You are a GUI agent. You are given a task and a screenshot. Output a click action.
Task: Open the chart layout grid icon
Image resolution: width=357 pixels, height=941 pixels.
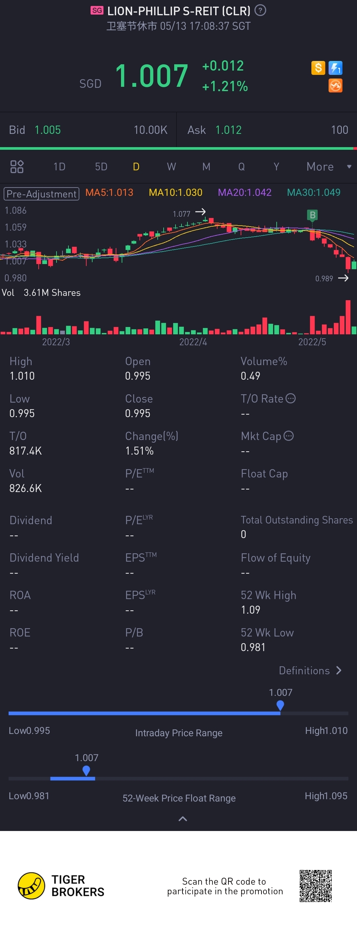tap(17, 167)
